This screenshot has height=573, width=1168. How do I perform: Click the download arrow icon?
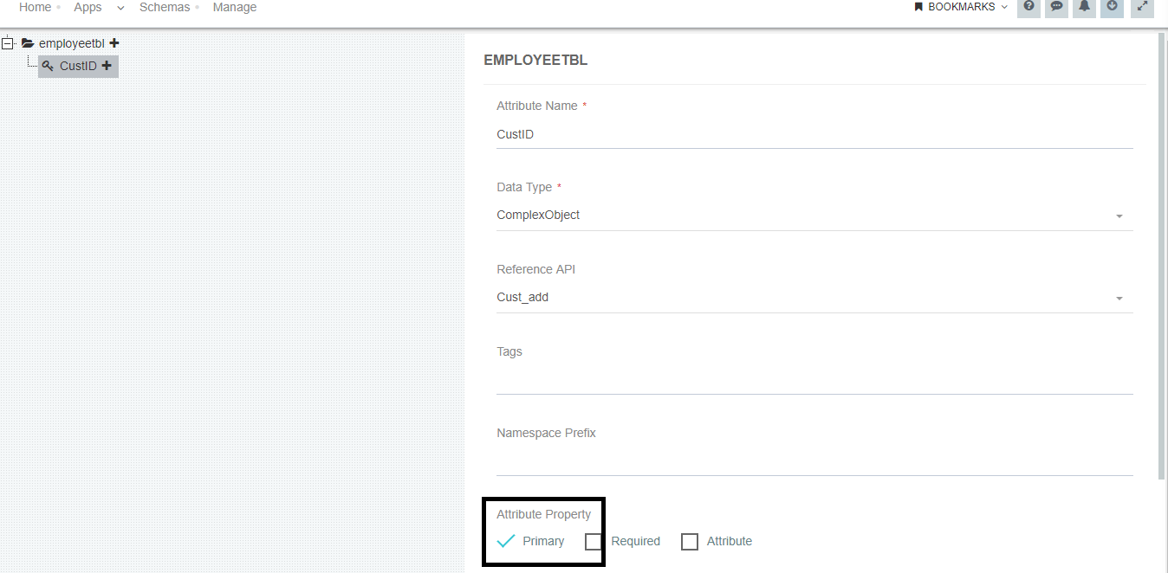(x=1113, y=7)
